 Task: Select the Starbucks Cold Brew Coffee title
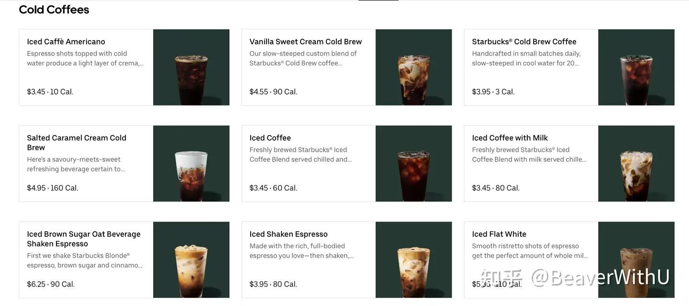click(x=524, y=42)
